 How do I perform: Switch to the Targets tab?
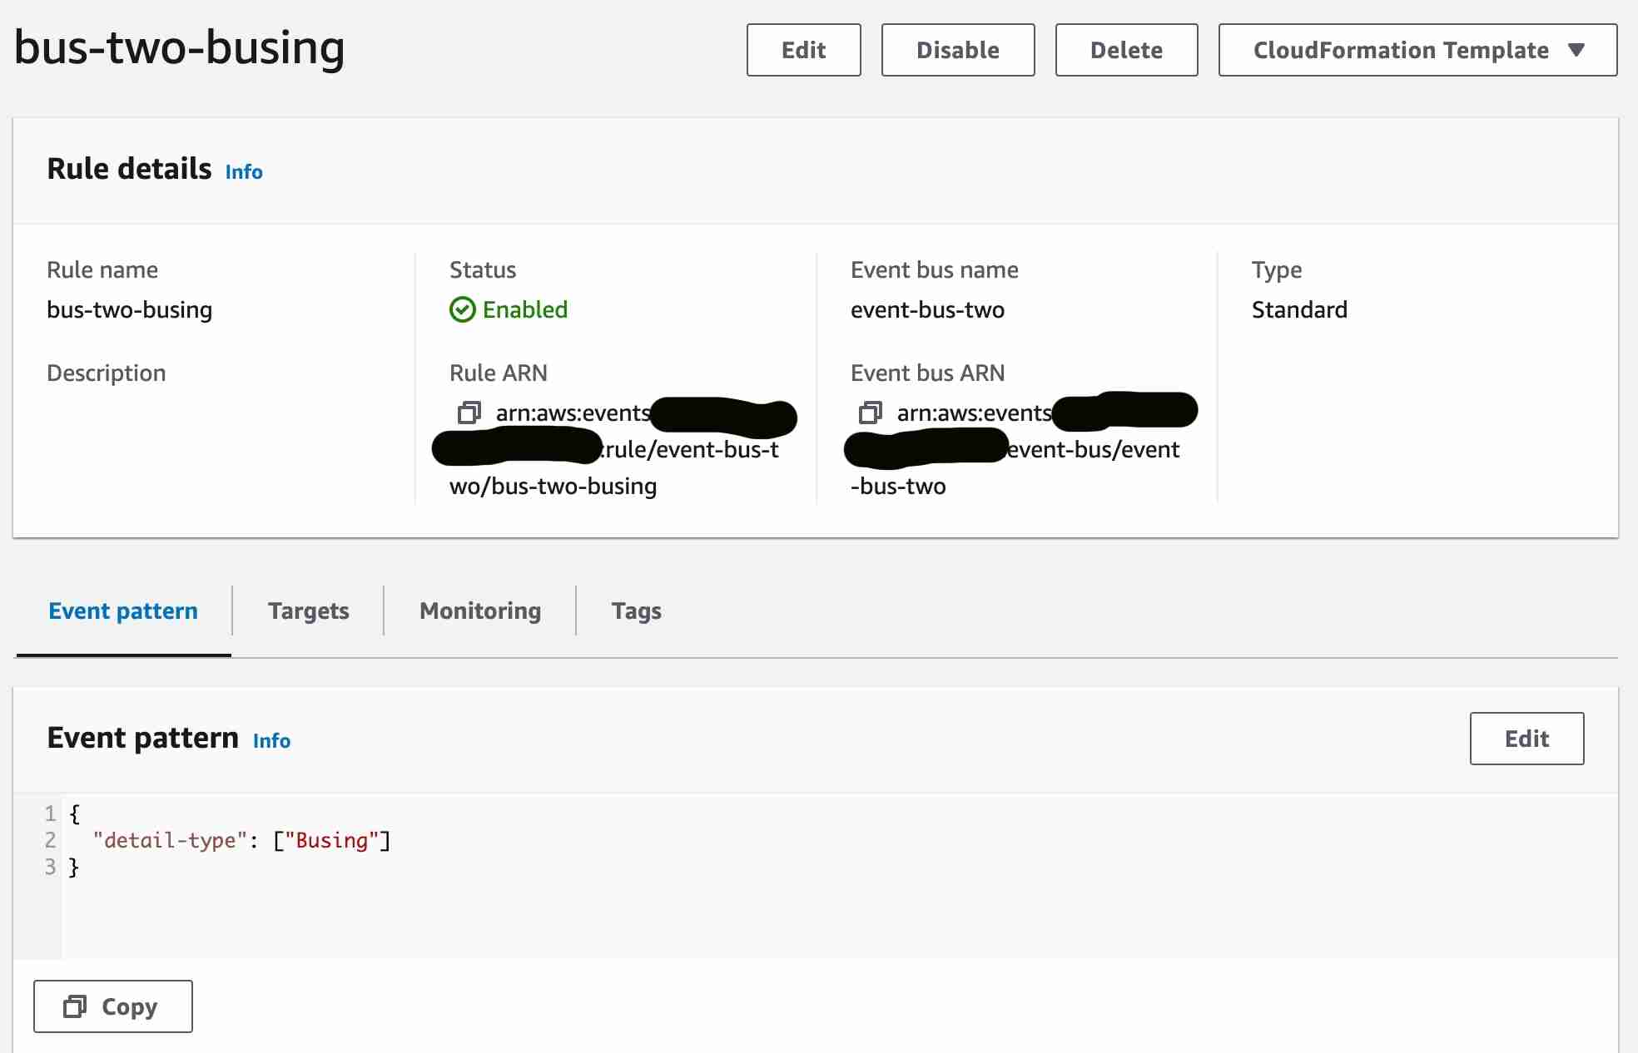click(x=308, y=611)
